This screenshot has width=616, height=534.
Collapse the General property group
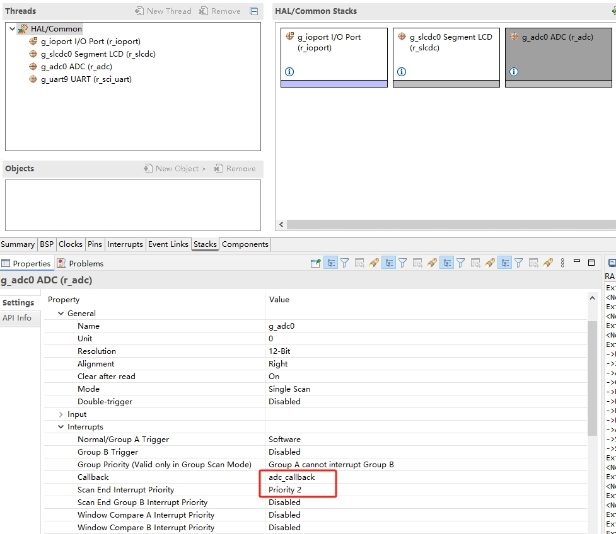click(x=61, y=314)
